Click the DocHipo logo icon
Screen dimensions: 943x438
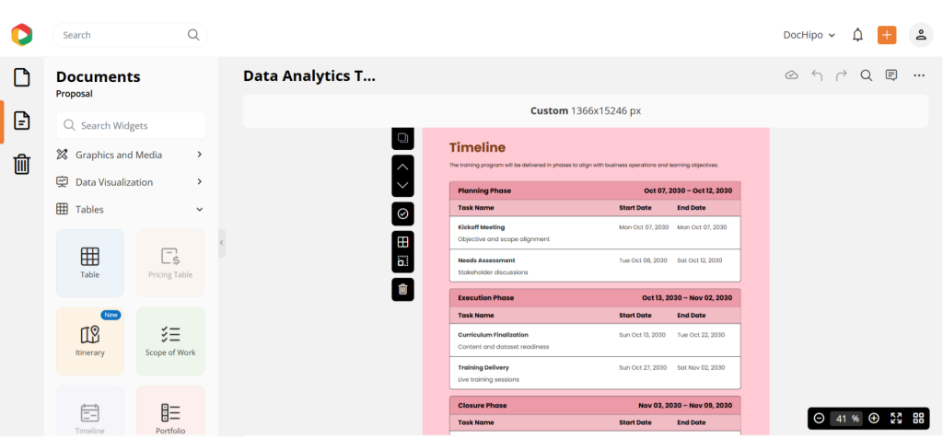click(x=21, y=35)
